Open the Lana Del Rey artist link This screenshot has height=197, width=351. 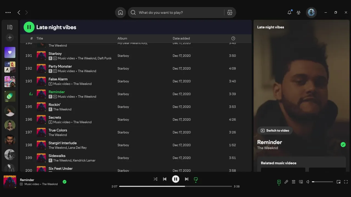[x=78, y=148]
